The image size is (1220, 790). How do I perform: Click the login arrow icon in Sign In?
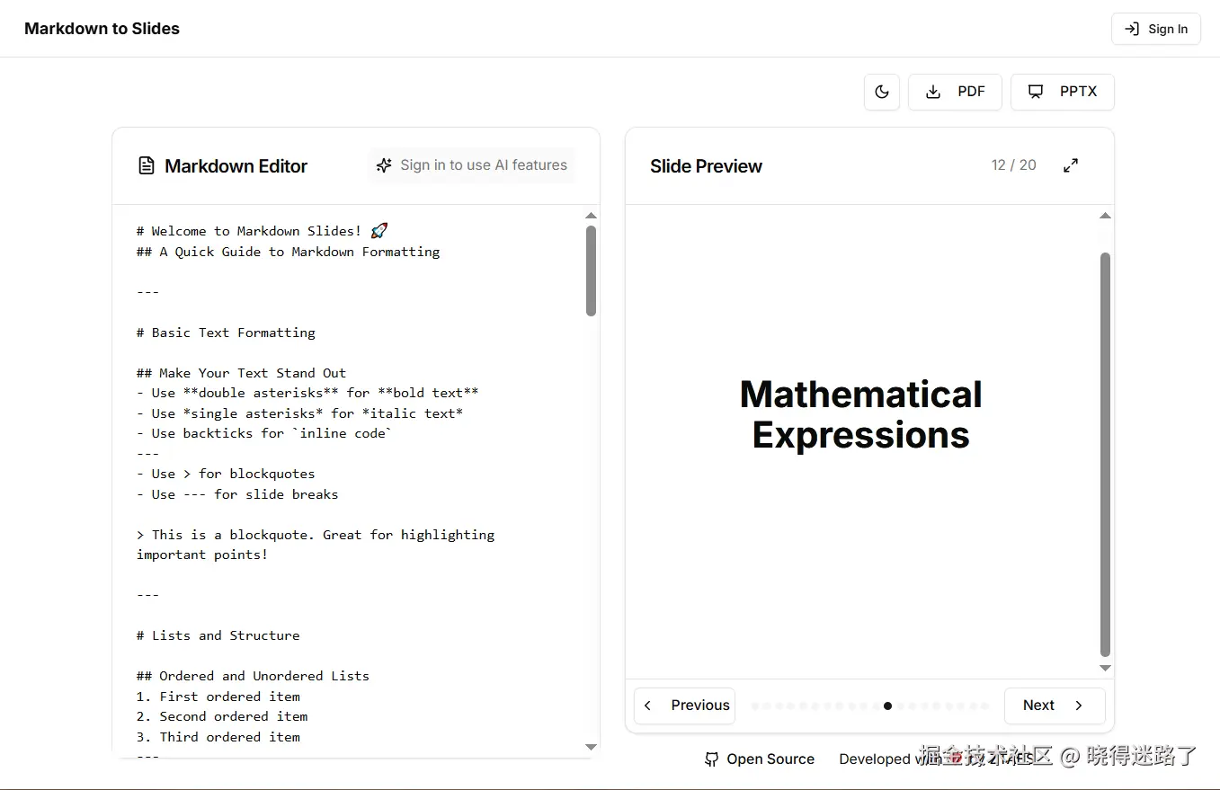point(1132,29)
